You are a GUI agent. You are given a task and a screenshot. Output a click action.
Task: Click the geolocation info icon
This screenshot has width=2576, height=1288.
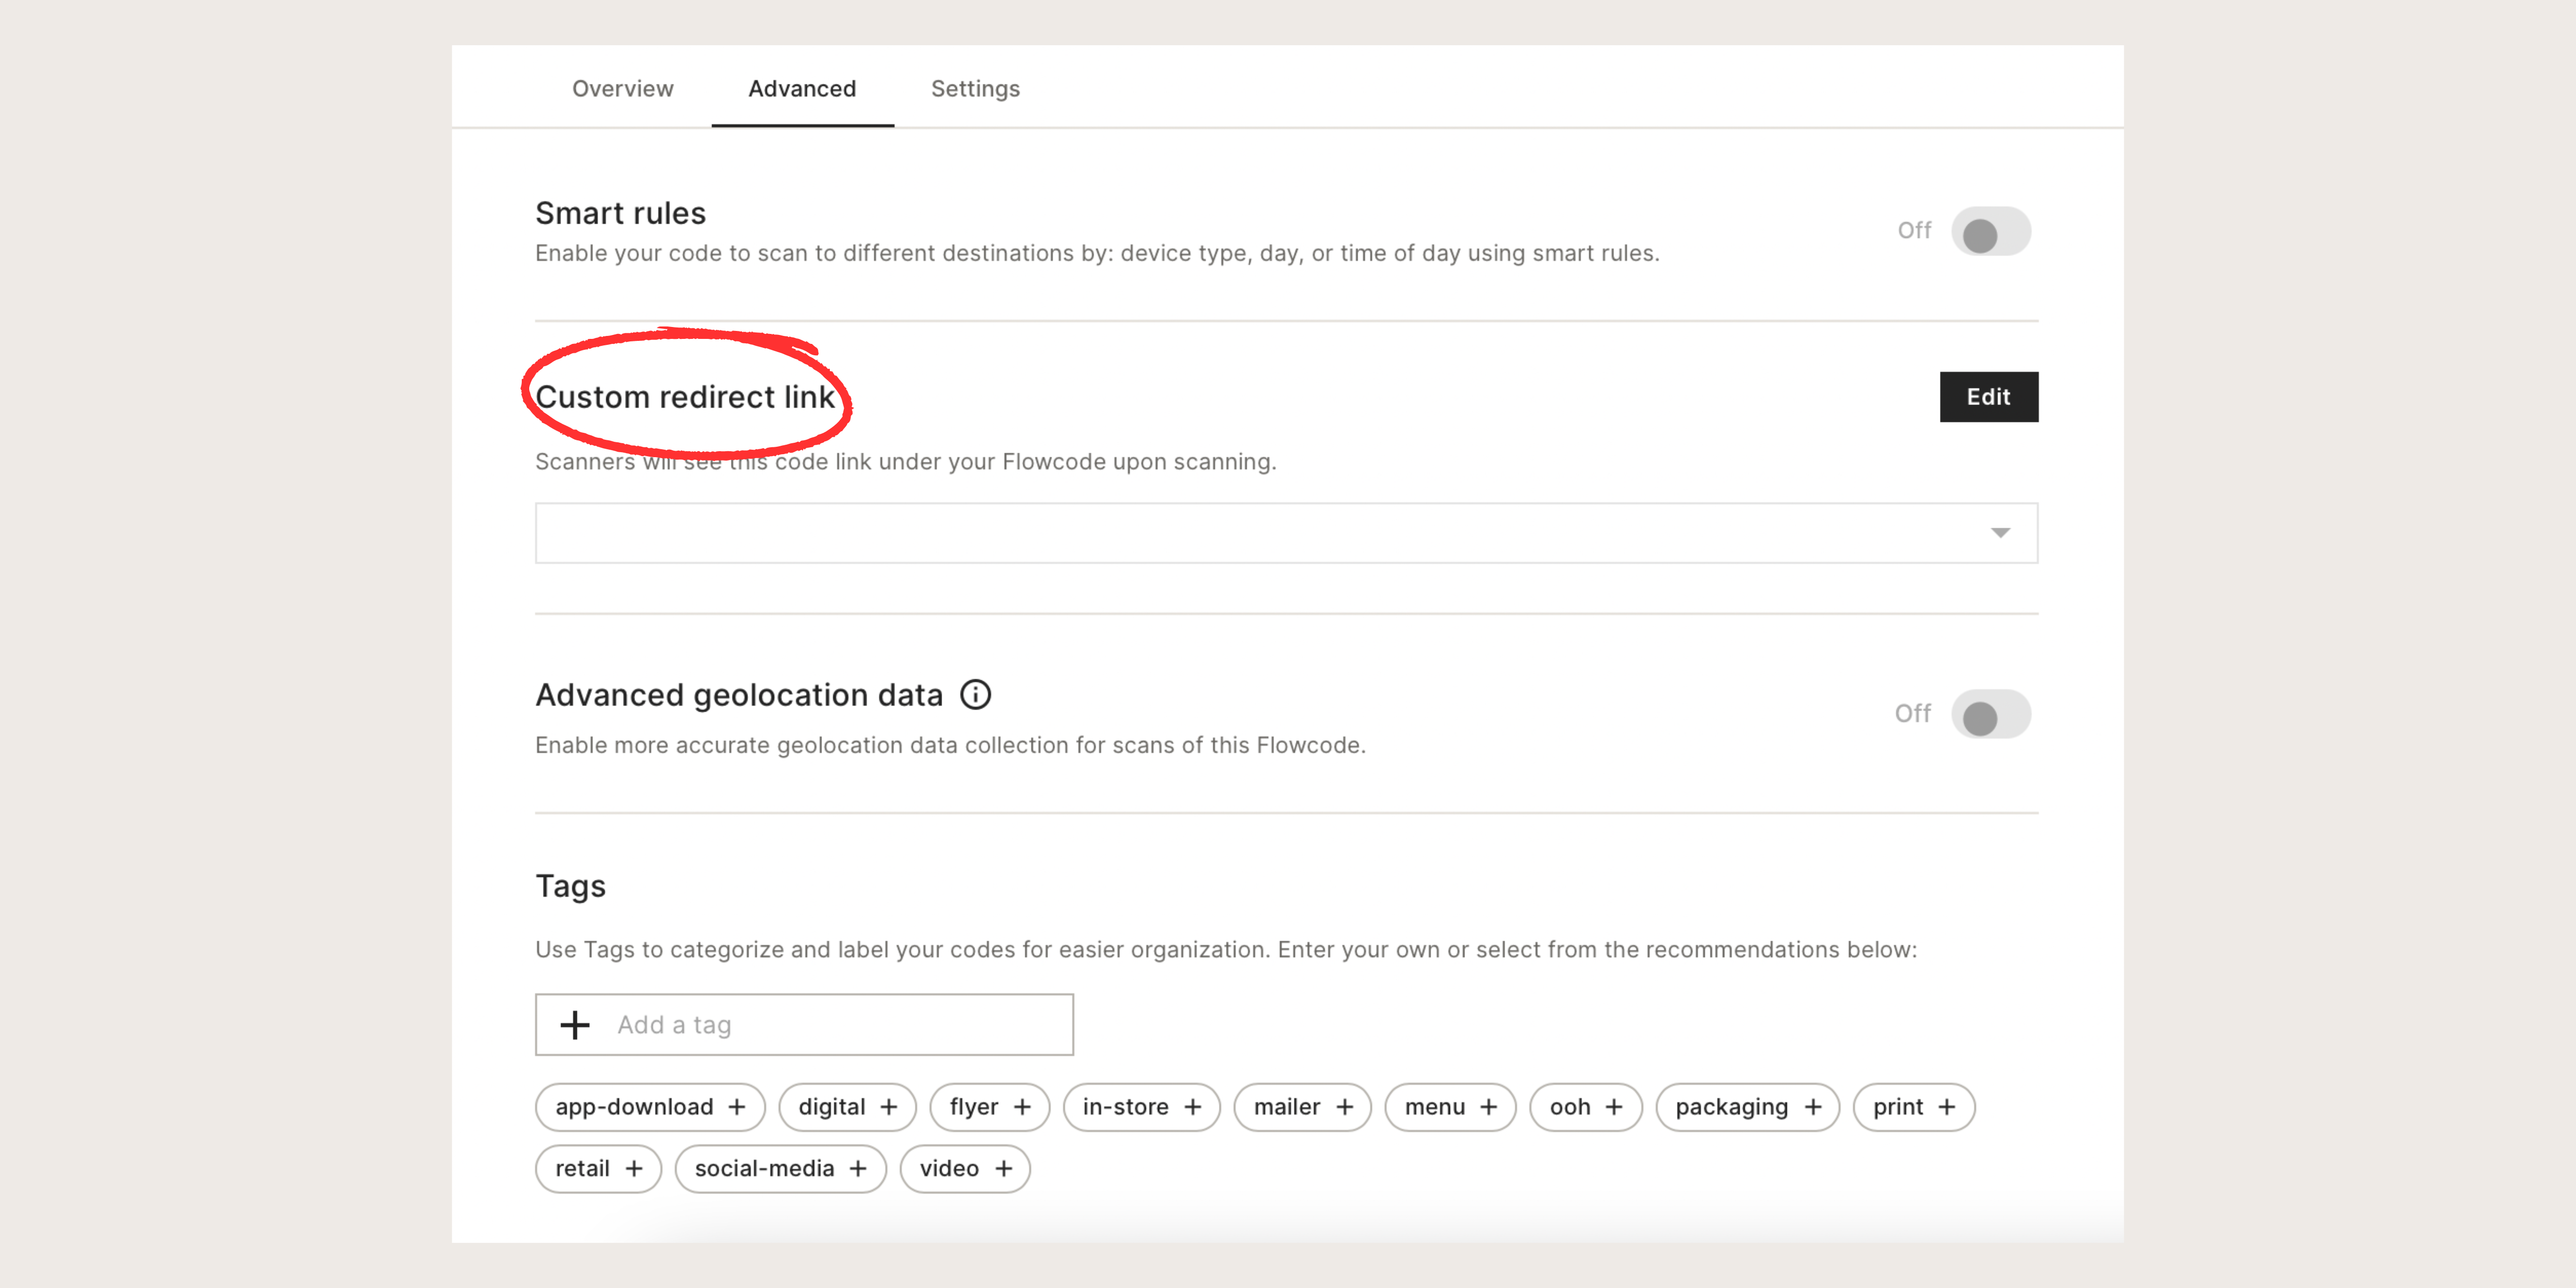[x=976, y=695]
